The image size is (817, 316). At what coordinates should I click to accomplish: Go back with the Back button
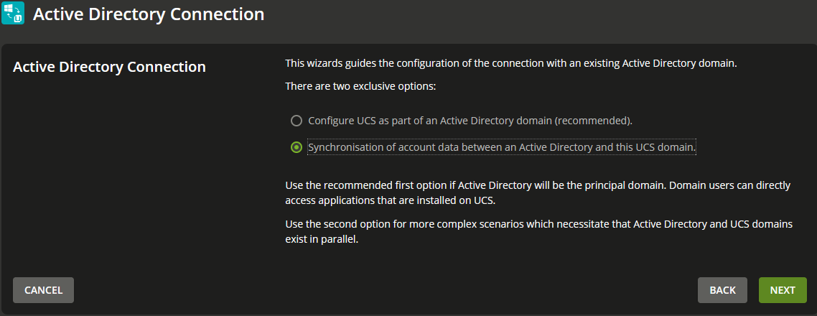pos(723,290)
